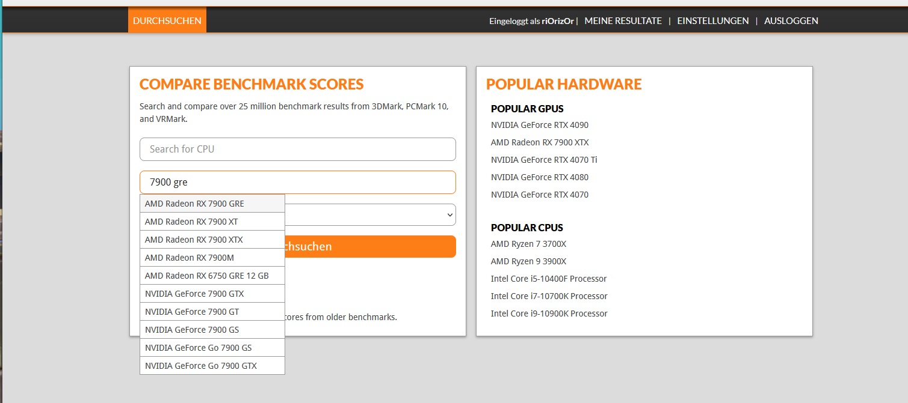
Task: Open AMD Ryzen 9 3900X link
Action: (528, 261)
